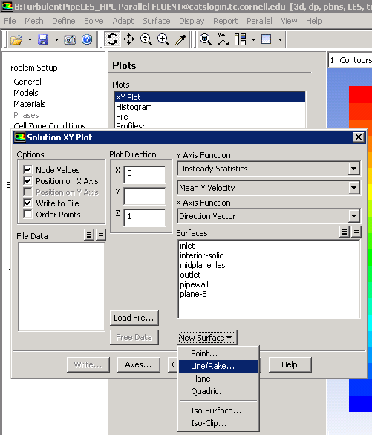Open the Surface menu in menu bar

157,21
